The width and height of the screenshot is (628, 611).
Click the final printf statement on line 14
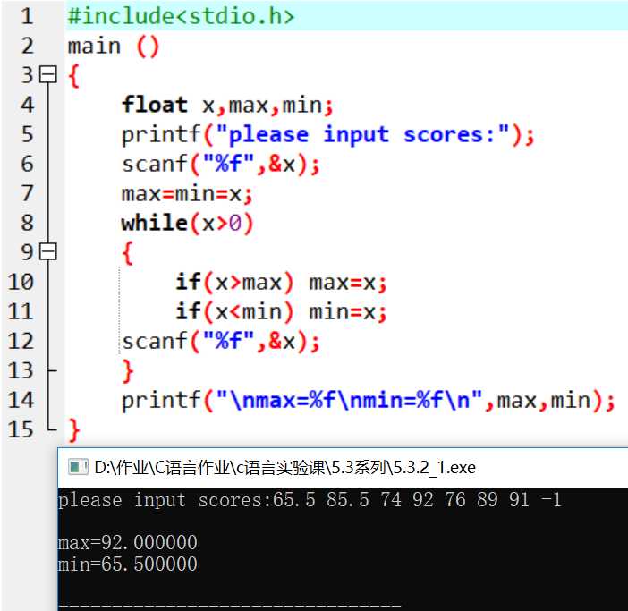(x=368, y=401)
